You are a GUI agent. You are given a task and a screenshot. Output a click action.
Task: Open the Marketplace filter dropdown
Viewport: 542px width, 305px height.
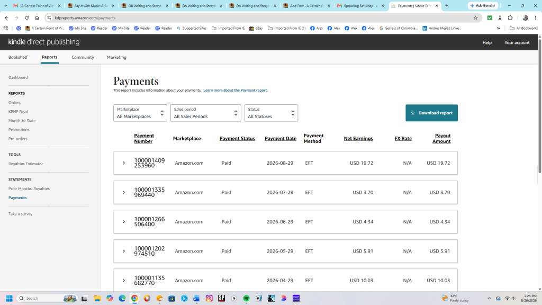[140, 113]
